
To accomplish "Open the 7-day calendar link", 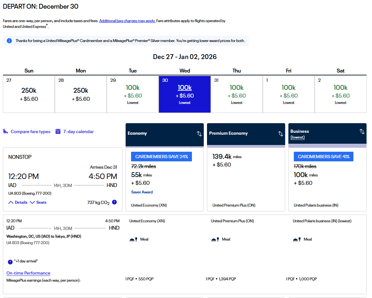I will click(x=79, y=132).
